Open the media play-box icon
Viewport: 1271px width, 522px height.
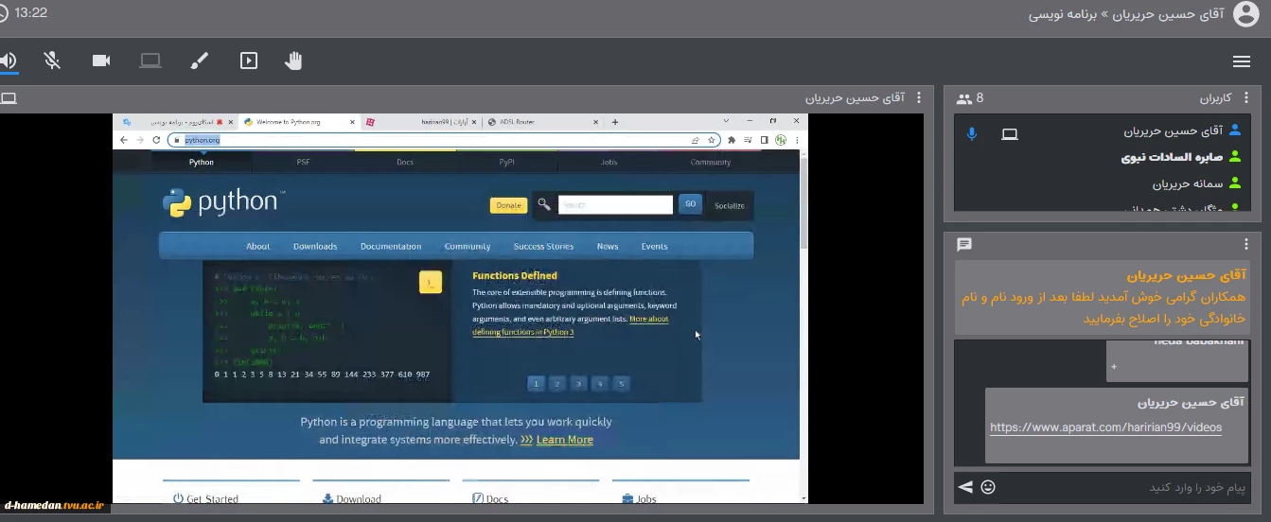pyautogui.click(x=249, y=61)
